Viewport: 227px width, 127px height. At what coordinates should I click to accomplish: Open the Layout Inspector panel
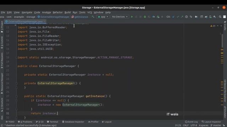click(211, 122)
